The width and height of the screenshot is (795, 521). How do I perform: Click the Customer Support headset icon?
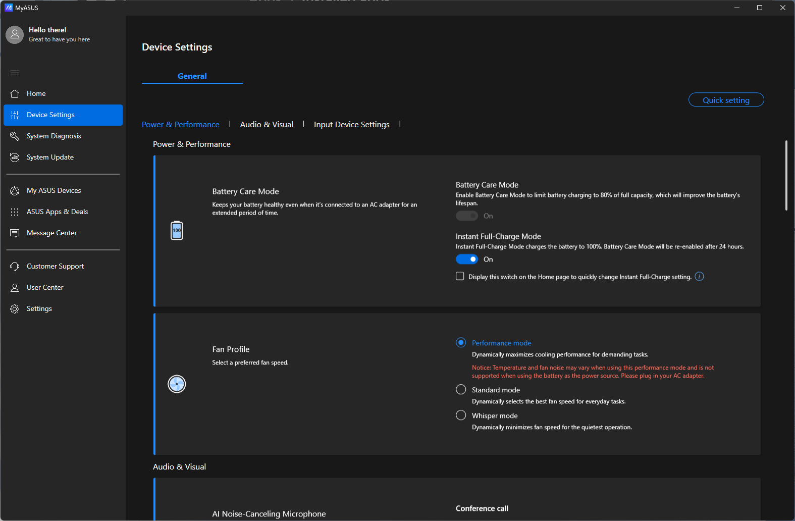[x=15, y=267]
